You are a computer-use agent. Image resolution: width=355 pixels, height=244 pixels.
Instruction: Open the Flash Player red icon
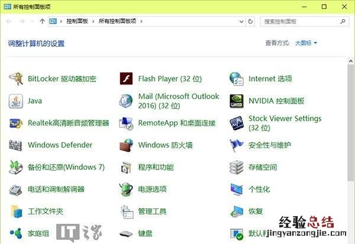click(x=126, y=79)
